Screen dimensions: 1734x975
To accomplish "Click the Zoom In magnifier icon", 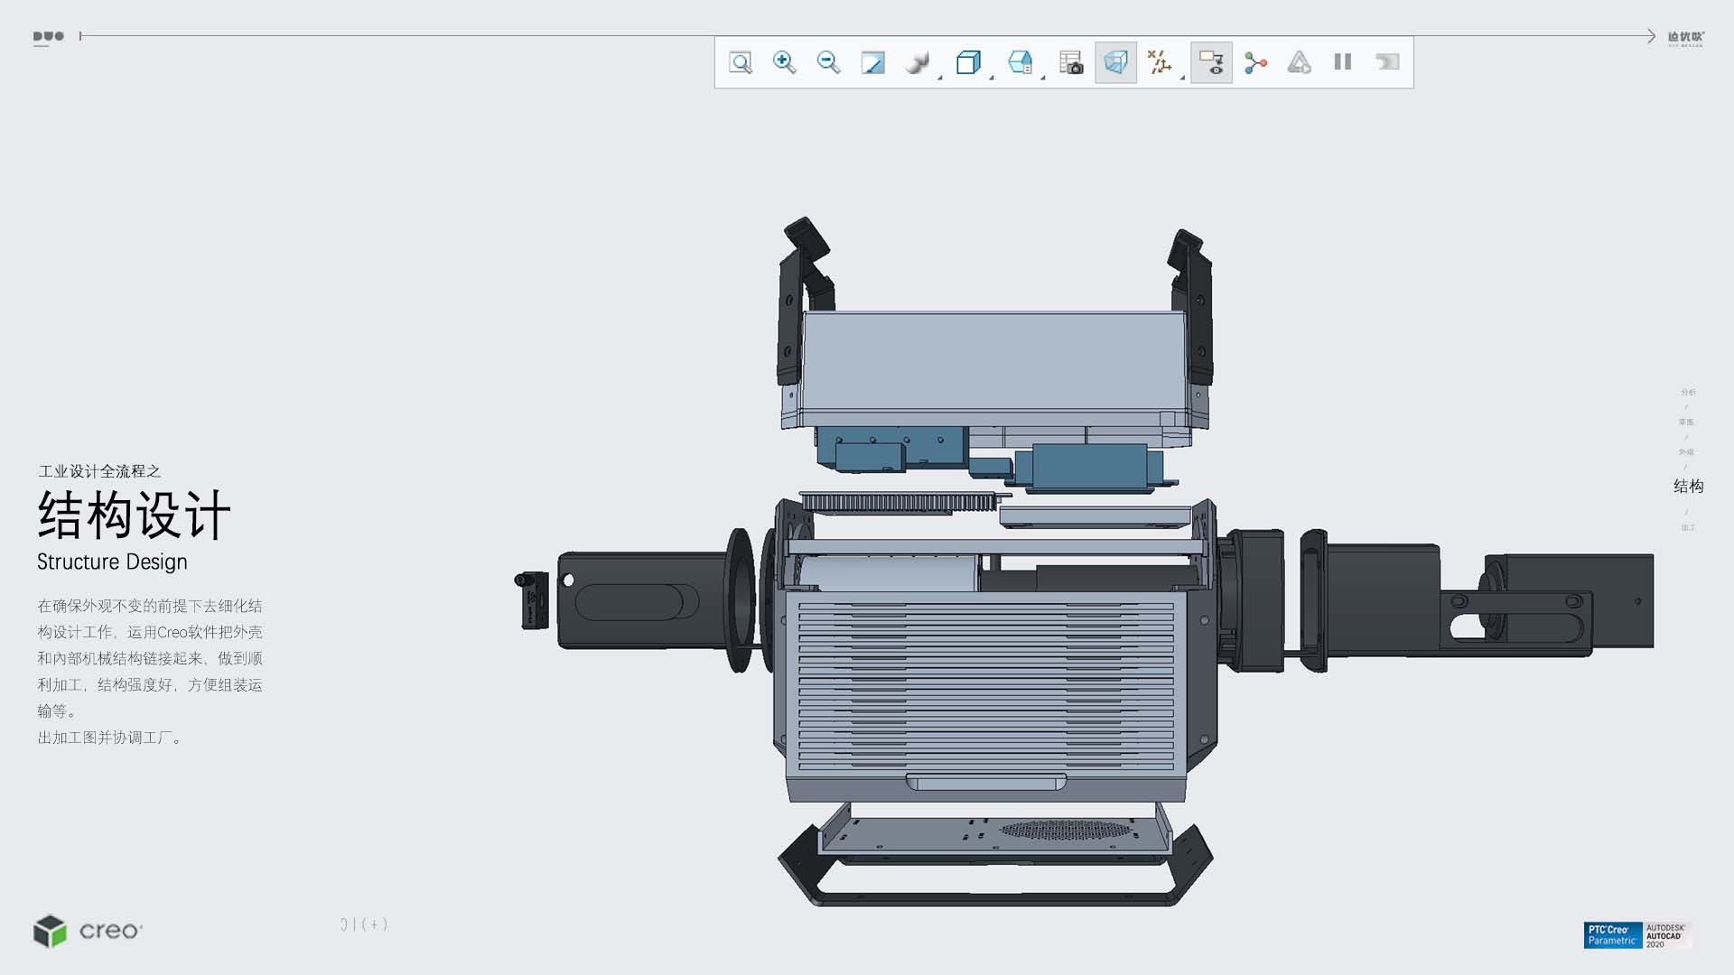I will pos(784,62).
